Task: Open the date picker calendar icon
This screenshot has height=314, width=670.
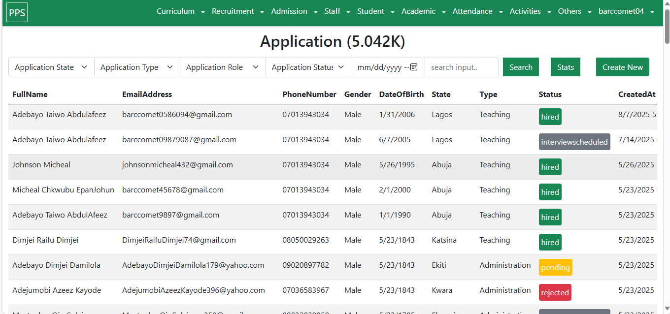Action: coord(414,67)
